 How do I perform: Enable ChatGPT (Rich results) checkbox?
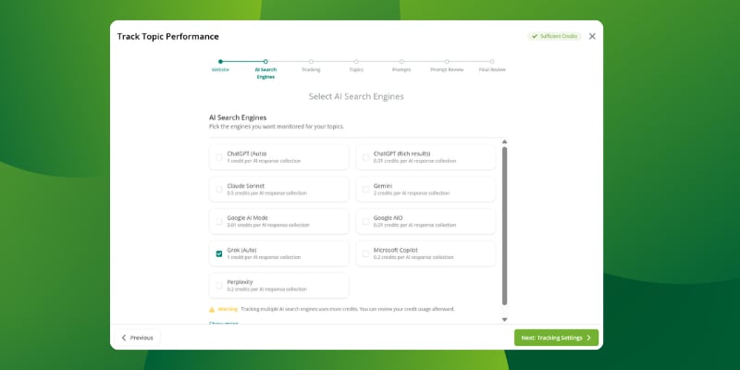coord(365,157)
